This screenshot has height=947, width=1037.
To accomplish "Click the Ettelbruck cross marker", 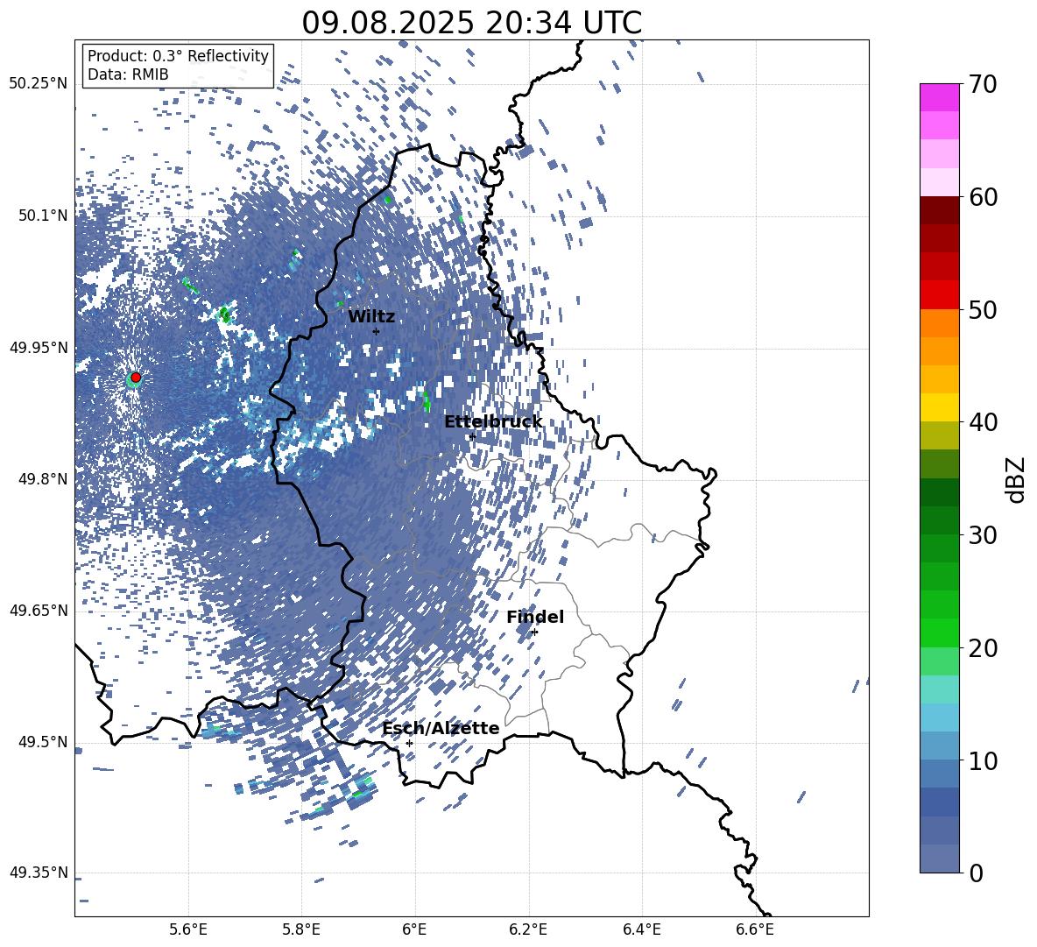I will [471, 436].
